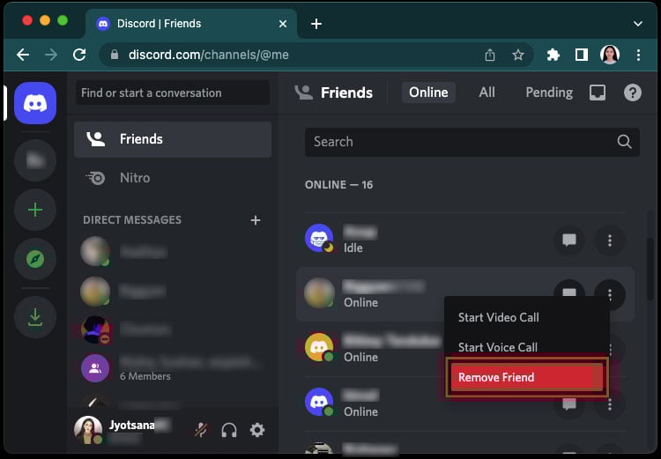Image resolution: width=661 pixels, height=459 pixels.
Task: Go forward in browser
Action: click(x=51, y=55)
